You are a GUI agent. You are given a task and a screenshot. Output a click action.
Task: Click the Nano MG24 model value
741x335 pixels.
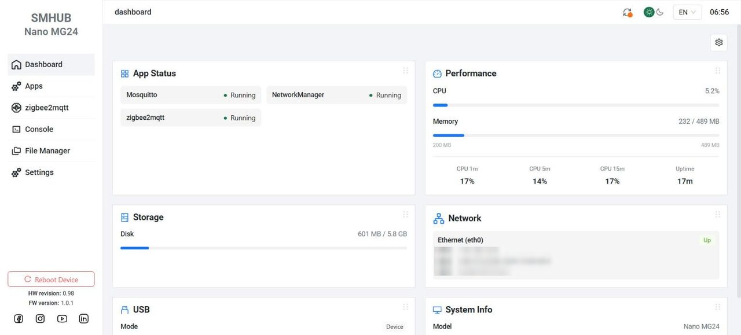[702, 327]
